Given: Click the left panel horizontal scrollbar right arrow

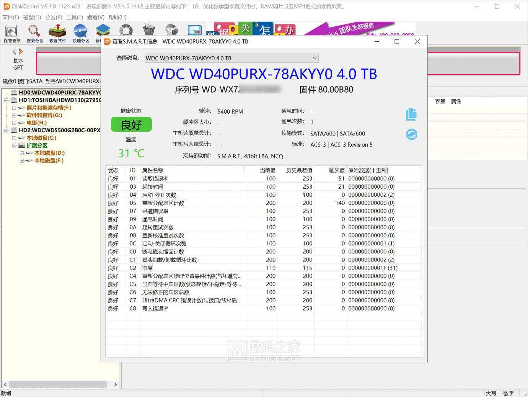Looking at the screenshot, I should pyautogui.click(x=115, y=384).
